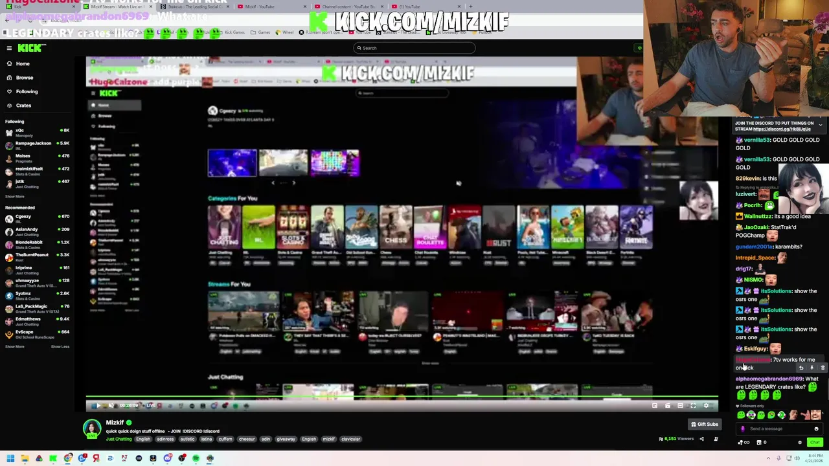
Task: Open stream options beside share icon
Action: tap(716, 439)
